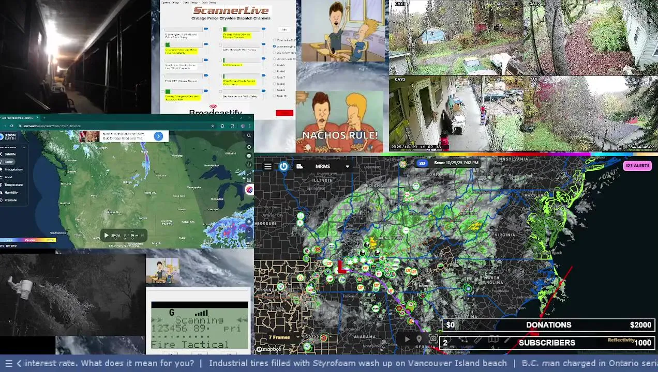Open Zoom Earth settings gear
This screenshot has height=372, width=658.
coord(249,147)
